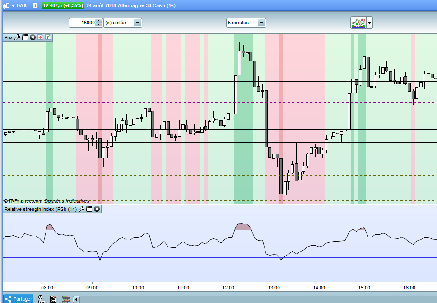
Task: Maximize the Prix panel window icon
Action: tap(25, 37)
